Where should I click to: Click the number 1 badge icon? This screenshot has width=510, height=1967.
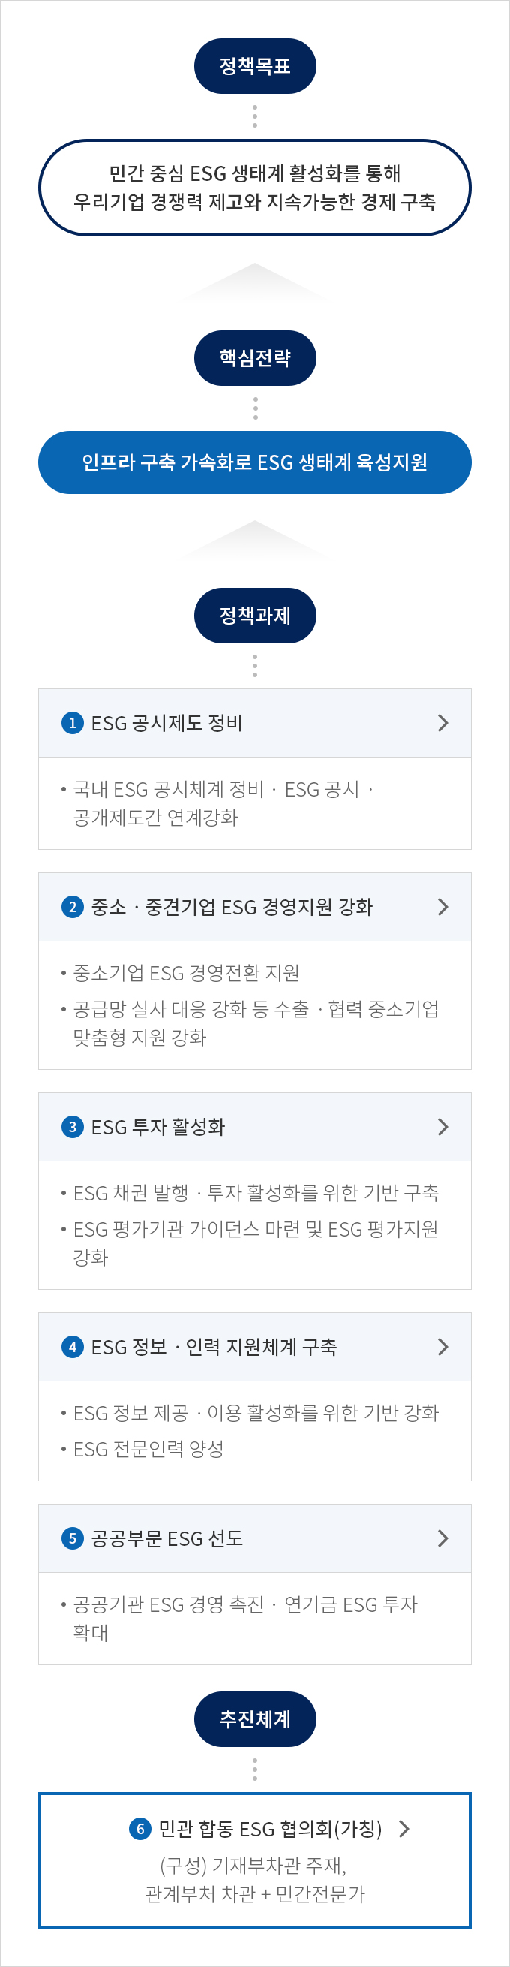point(73,722)
